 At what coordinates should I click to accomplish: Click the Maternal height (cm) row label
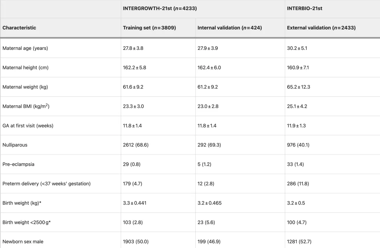click(25, 67)
